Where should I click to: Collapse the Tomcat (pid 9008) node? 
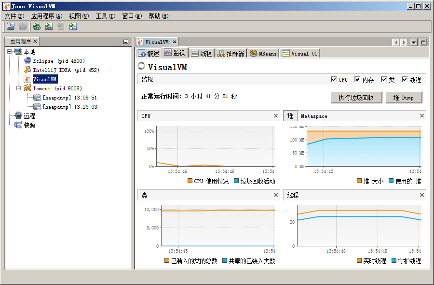coord(18,88)
